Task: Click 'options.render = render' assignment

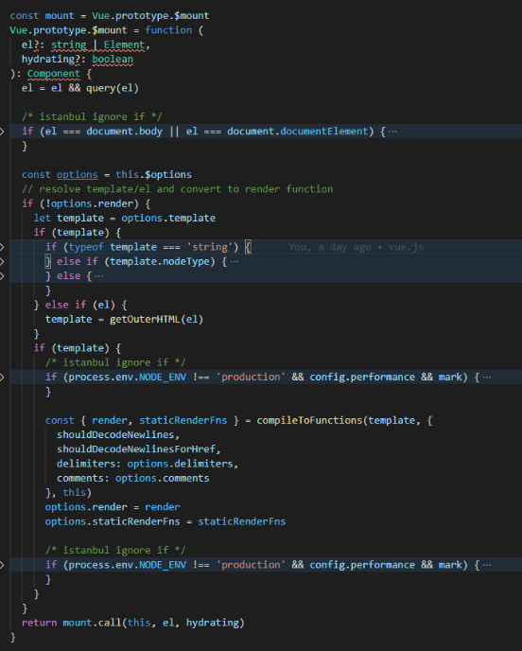Action: click(x=113, y=507)
